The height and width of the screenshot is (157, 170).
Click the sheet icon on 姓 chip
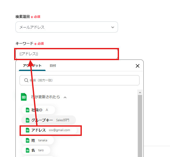coord(28,140)
